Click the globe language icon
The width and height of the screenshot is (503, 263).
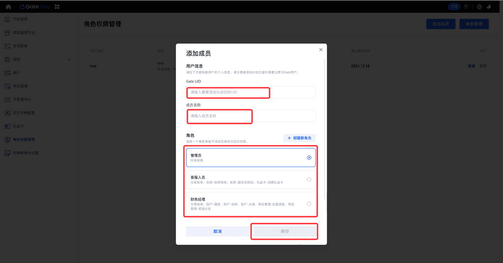pyautogui.click(x=479, y=7)
